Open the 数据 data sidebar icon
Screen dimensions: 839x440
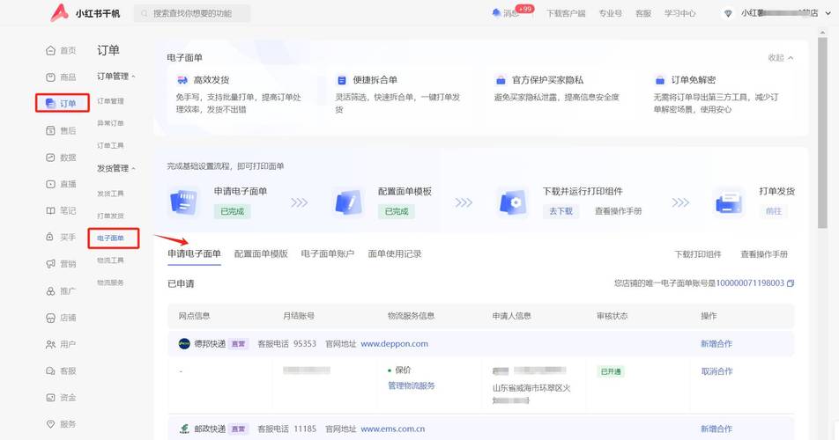pos(50,158)
